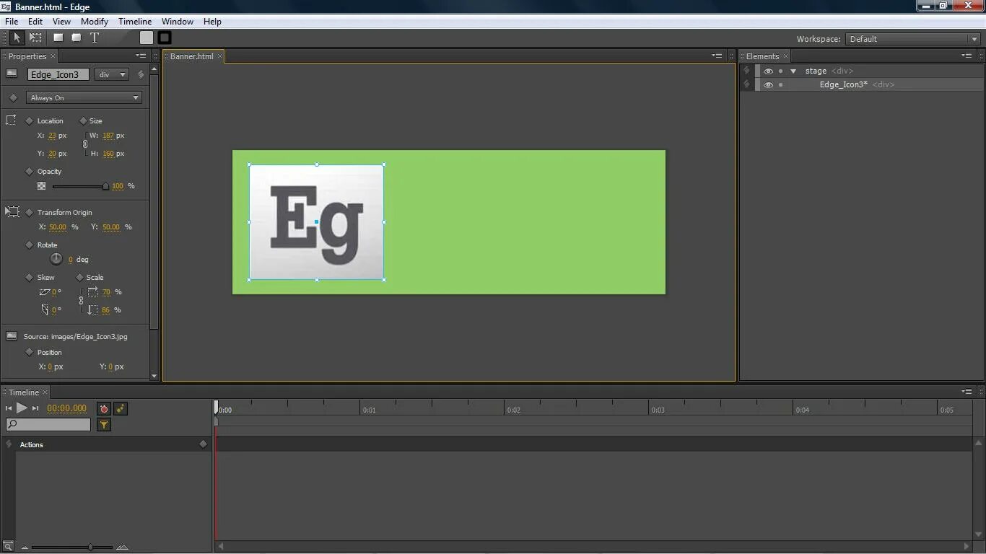The height and width of the screenshot is (554, 986).
Task: Open the Modify menu
Action: coord(95,22)
